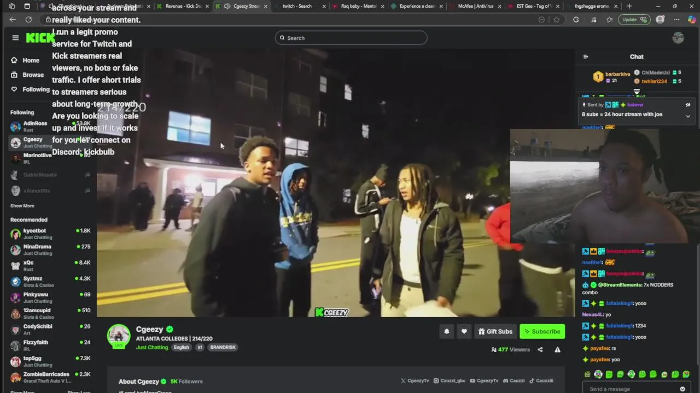Switch to EST Gee - Tug of War tab
Screen dimensions: 700x393
coord(534,6)
